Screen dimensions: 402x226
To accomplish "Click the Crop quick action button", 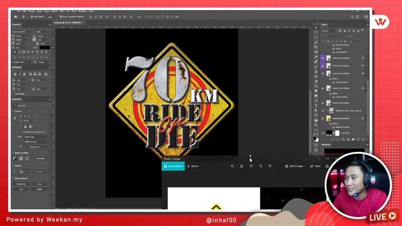I will click(x=40, y=184).
